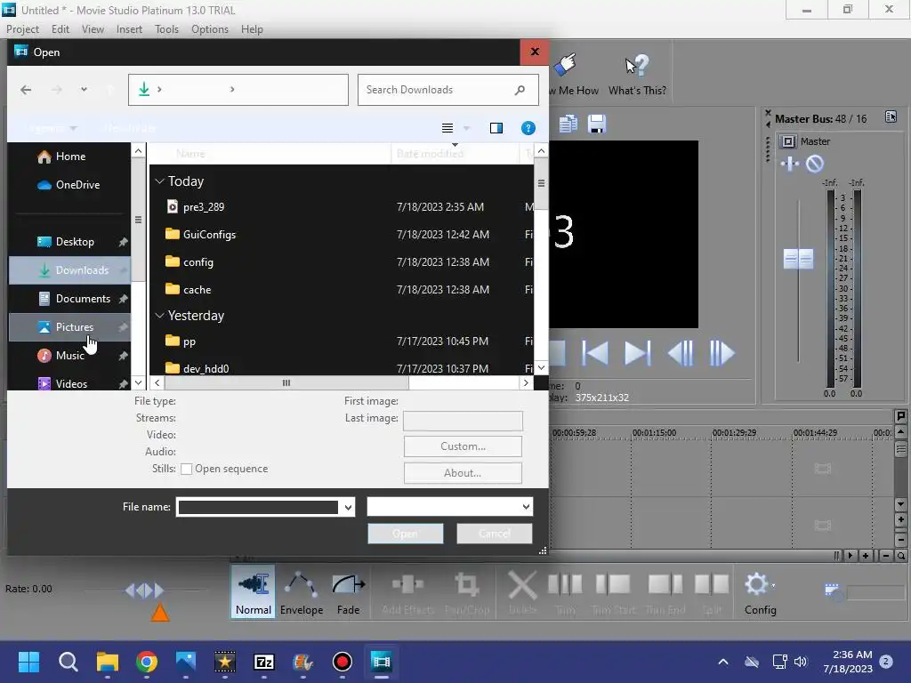Click the Save snapshot floppy icon
This screenshot has width=911, height=683.
597,124
